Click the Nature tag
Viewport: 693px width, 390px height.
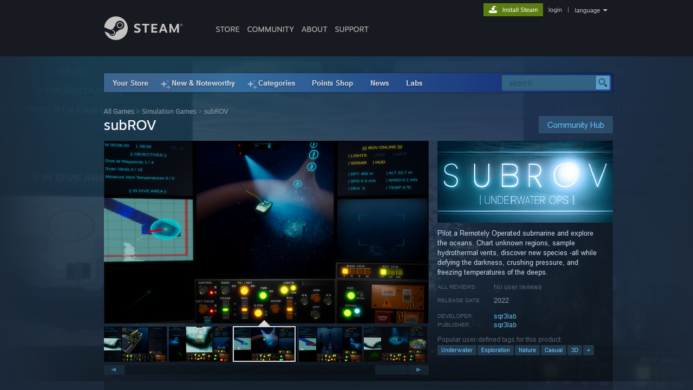[x=527, y=350]
